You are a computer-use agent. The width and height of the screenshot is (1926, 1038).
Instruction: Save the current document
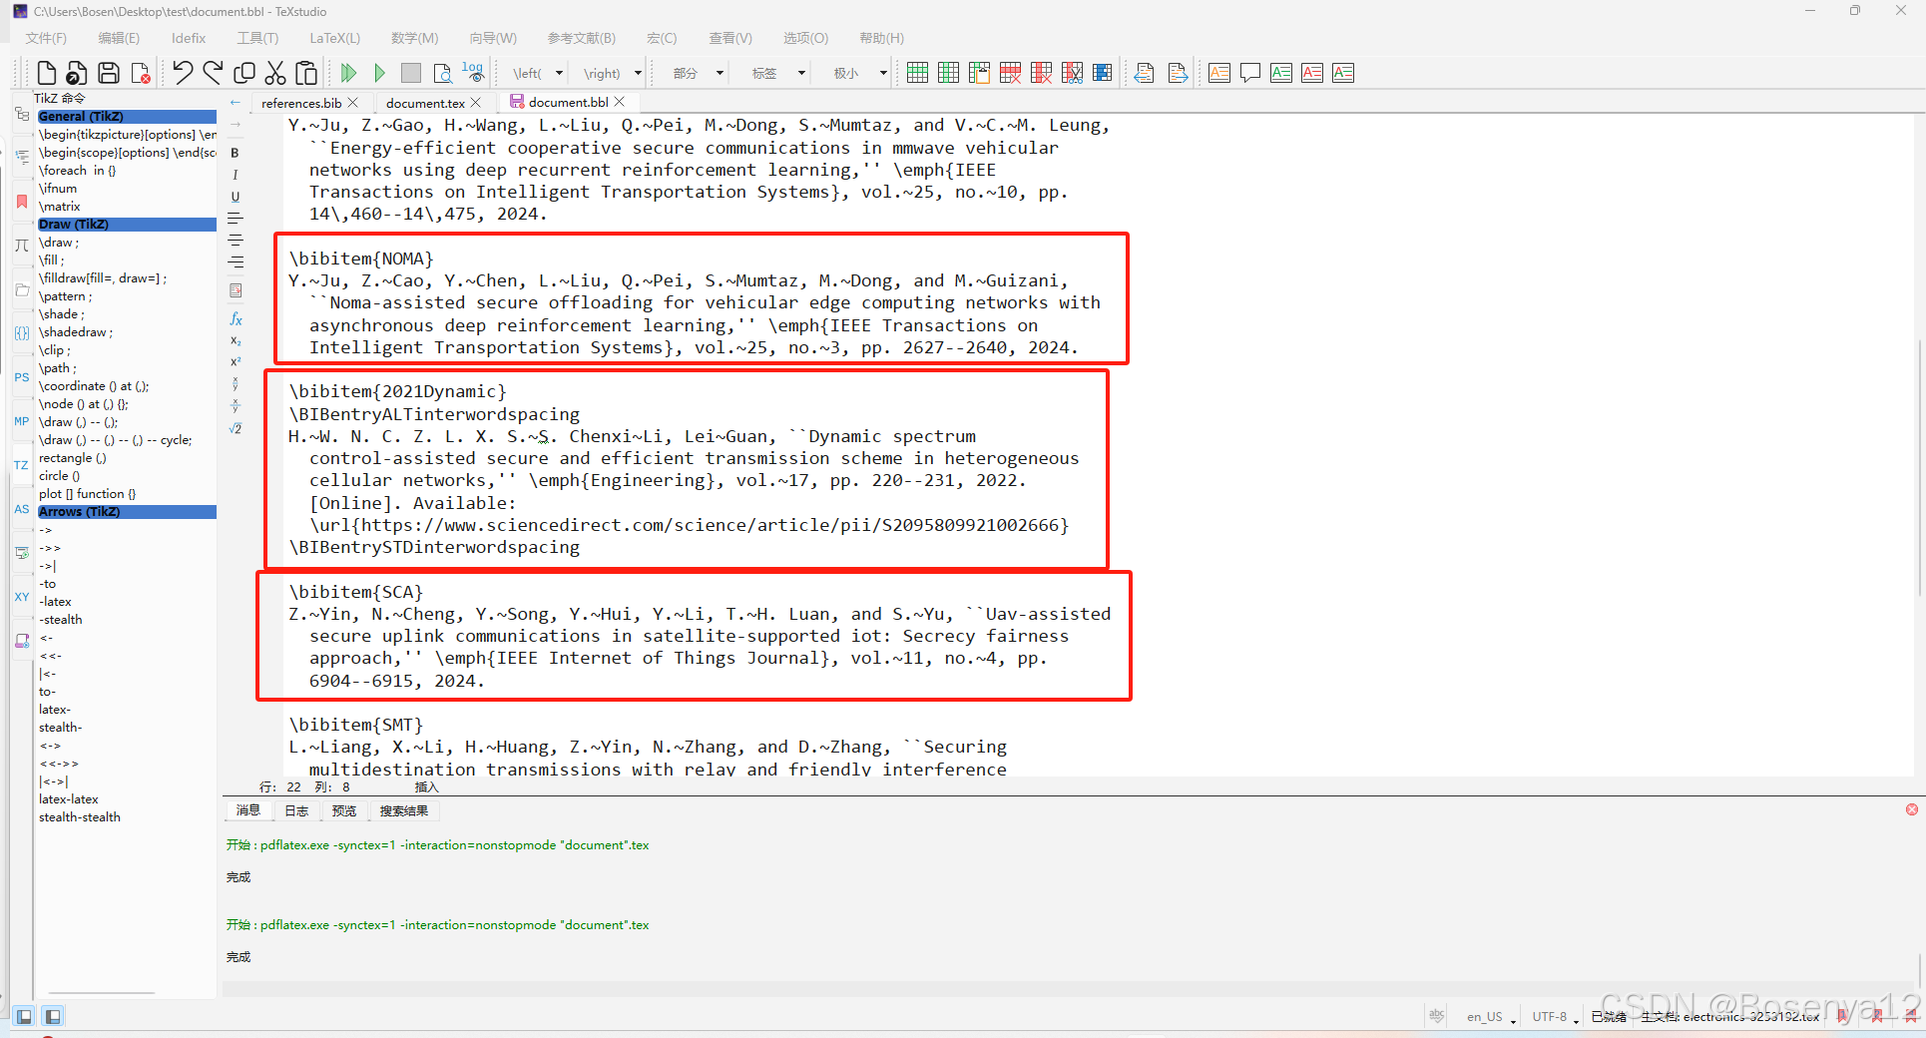(109, 72)
